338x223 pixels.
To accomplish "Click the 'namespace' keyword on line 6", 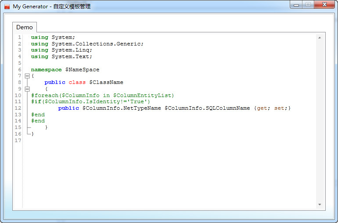I will tap(47, 70).
